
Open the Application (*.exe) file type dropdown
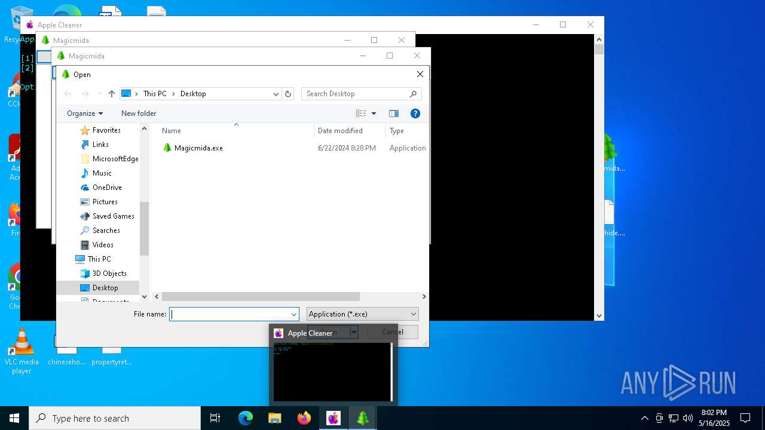click(x=363, y=314)
